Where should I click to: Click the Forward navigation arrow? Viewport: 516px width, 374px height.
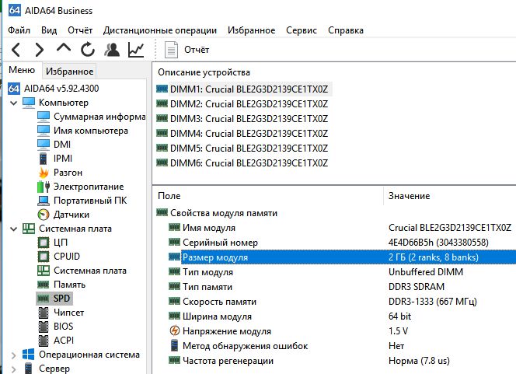pyautogui.click(x=40, y=50)
